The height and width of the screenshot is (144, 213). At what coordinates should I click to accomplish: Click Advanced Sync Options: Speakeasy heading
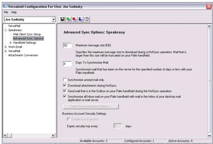coord(94,32)
